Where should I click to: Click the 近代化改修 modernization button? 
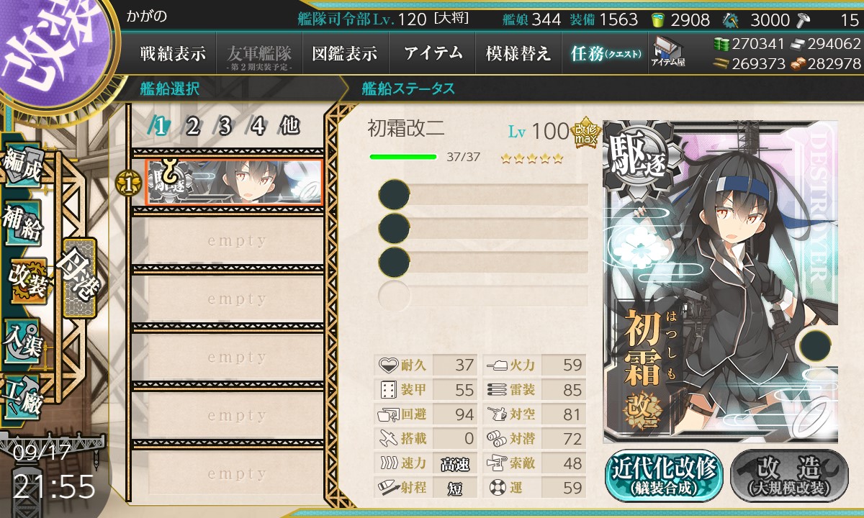tap(665, 474)
